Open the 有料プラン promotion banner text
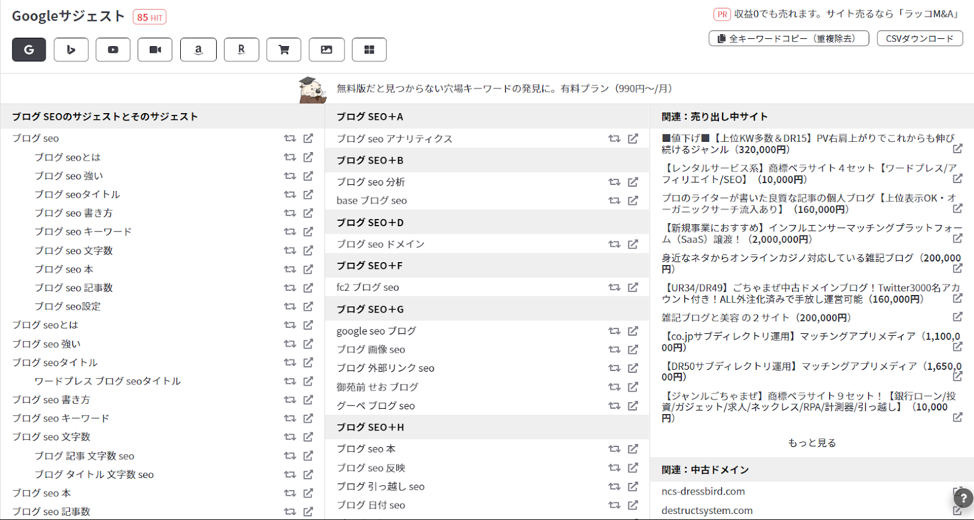Viewport: 974px width, 520px height. coord(505,89)
